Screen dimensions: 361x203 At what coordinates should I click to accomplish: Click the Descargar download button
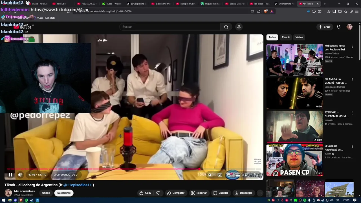tap(244, 193)
